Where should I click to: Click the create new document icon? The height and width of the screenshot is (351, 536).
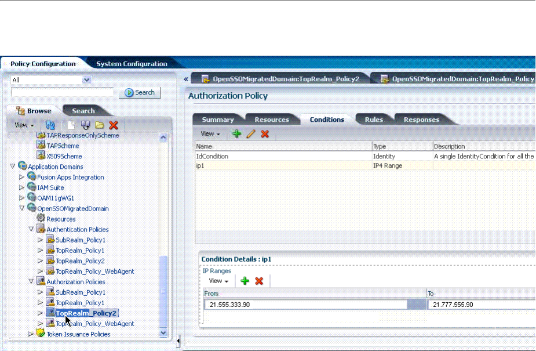(x=71, y=125)
